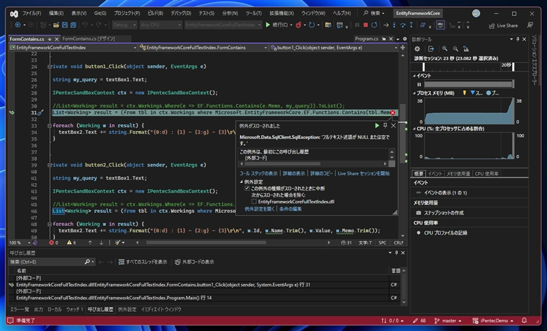Click the Undo arrow icon

85,25
